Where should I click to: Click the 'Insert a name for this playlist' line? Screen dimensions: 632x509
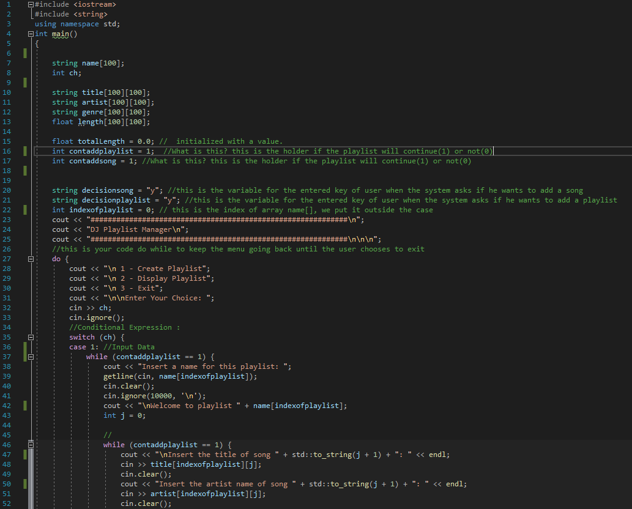click(x=197, y=366)
